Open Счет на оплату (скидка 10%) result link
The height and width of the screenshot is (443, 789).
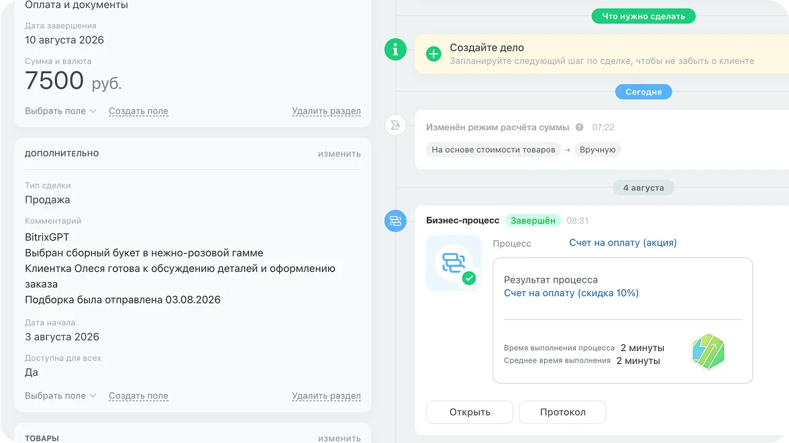pos(571,293)
